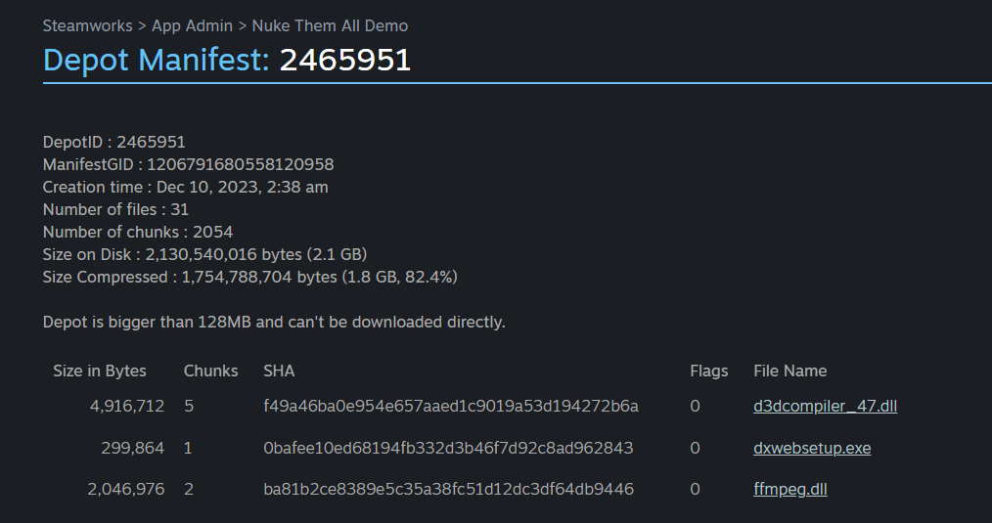The image size is (992, 523).
Task: Click the Flags column header
Action: click(x=708, y=370)
